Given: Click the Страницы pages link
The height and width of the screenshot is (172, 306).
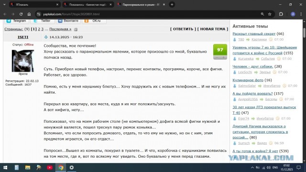Looking at the screenshot, I should [x=14, y=29].
